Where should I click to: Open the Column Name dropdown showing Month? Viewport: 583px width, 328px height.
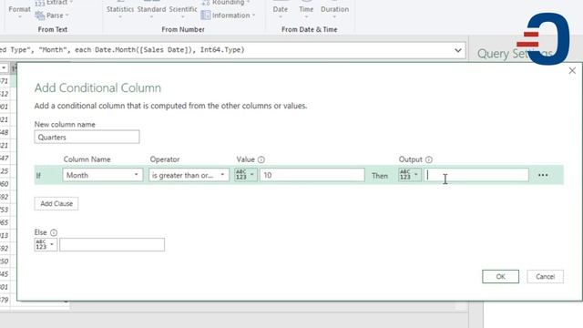coord(103,175)
